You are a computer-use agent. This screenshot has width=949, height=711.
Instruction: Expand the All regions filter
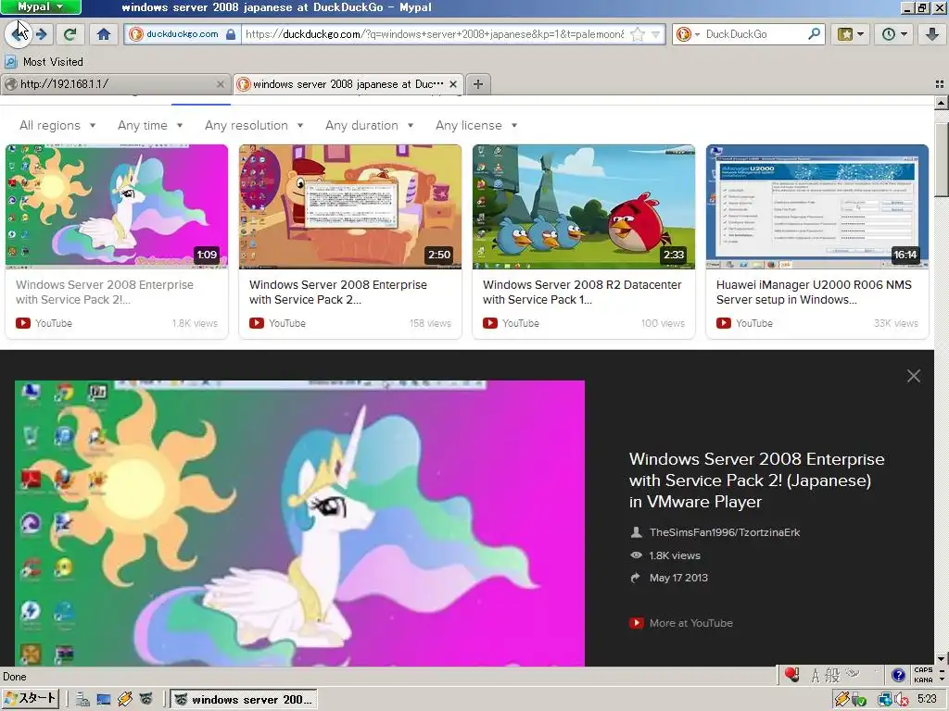point(57,125)
